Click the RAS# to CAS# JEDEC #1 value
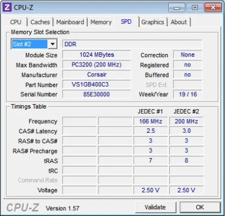The height and width of the screenshot is (216, 225). [150, 141]
